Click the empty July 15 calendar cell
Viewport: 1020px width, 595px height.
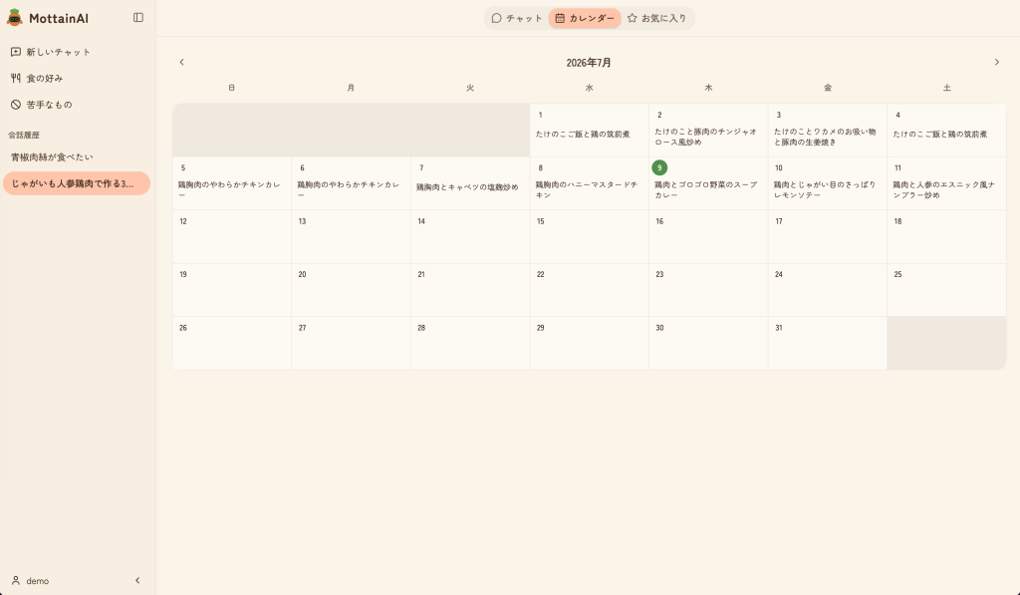click(x=589, y=237)
